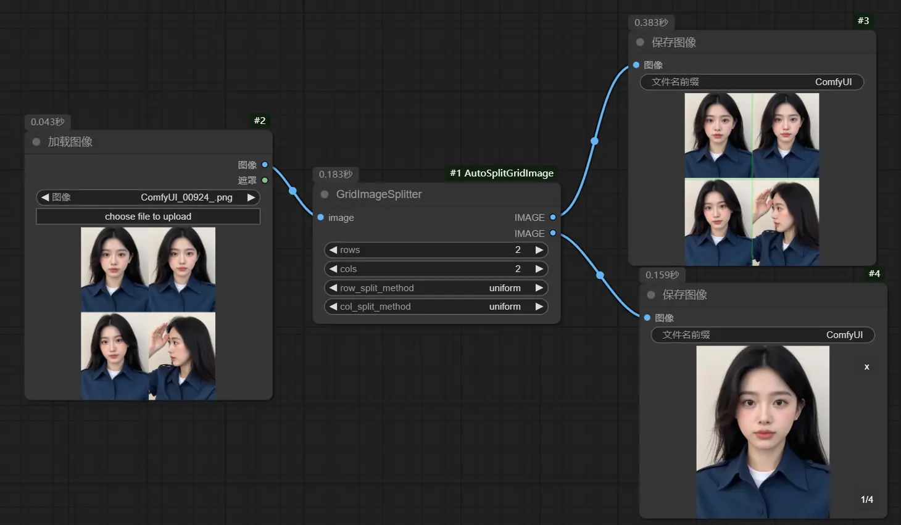Click the 图像 input port on node #3

coord(636,65)
